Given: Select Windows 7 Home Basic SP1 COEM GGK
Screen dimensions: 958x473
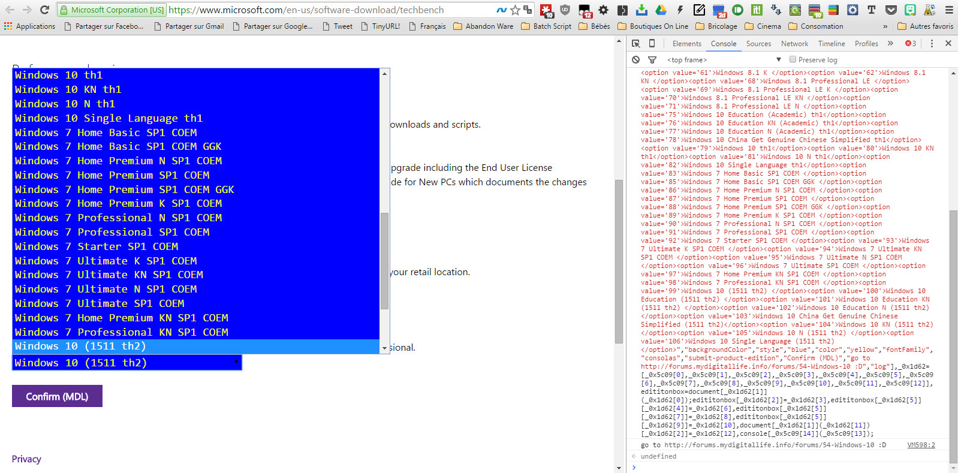Looking at the screenshot, I should (x=196, y=146).
